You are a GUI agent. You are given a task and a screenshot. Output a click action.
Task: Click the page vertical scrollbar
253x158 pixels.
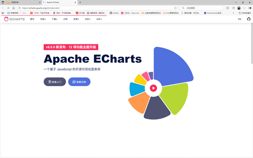pyautogui.click(x=252, y=43)
